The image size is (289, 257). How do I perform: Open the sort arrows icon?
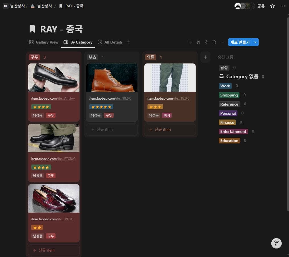(198, 42)
